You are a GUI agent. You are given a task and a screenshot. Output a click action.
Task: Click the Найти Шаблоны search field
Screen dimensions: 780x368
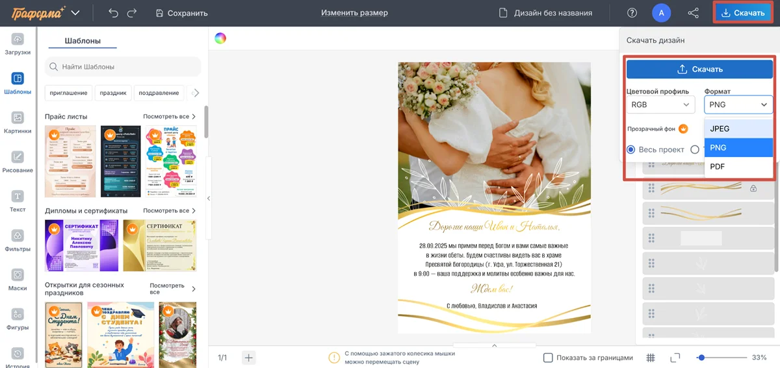pyautogui.click(x=123, y=67)
